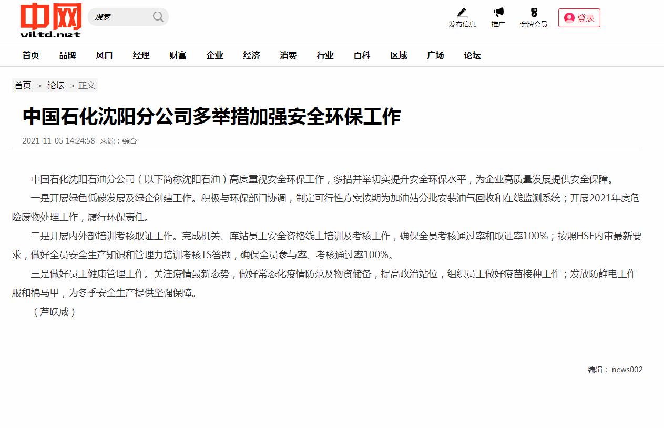
Task: Open the 财富 navigation item
Action: (178, 55)
